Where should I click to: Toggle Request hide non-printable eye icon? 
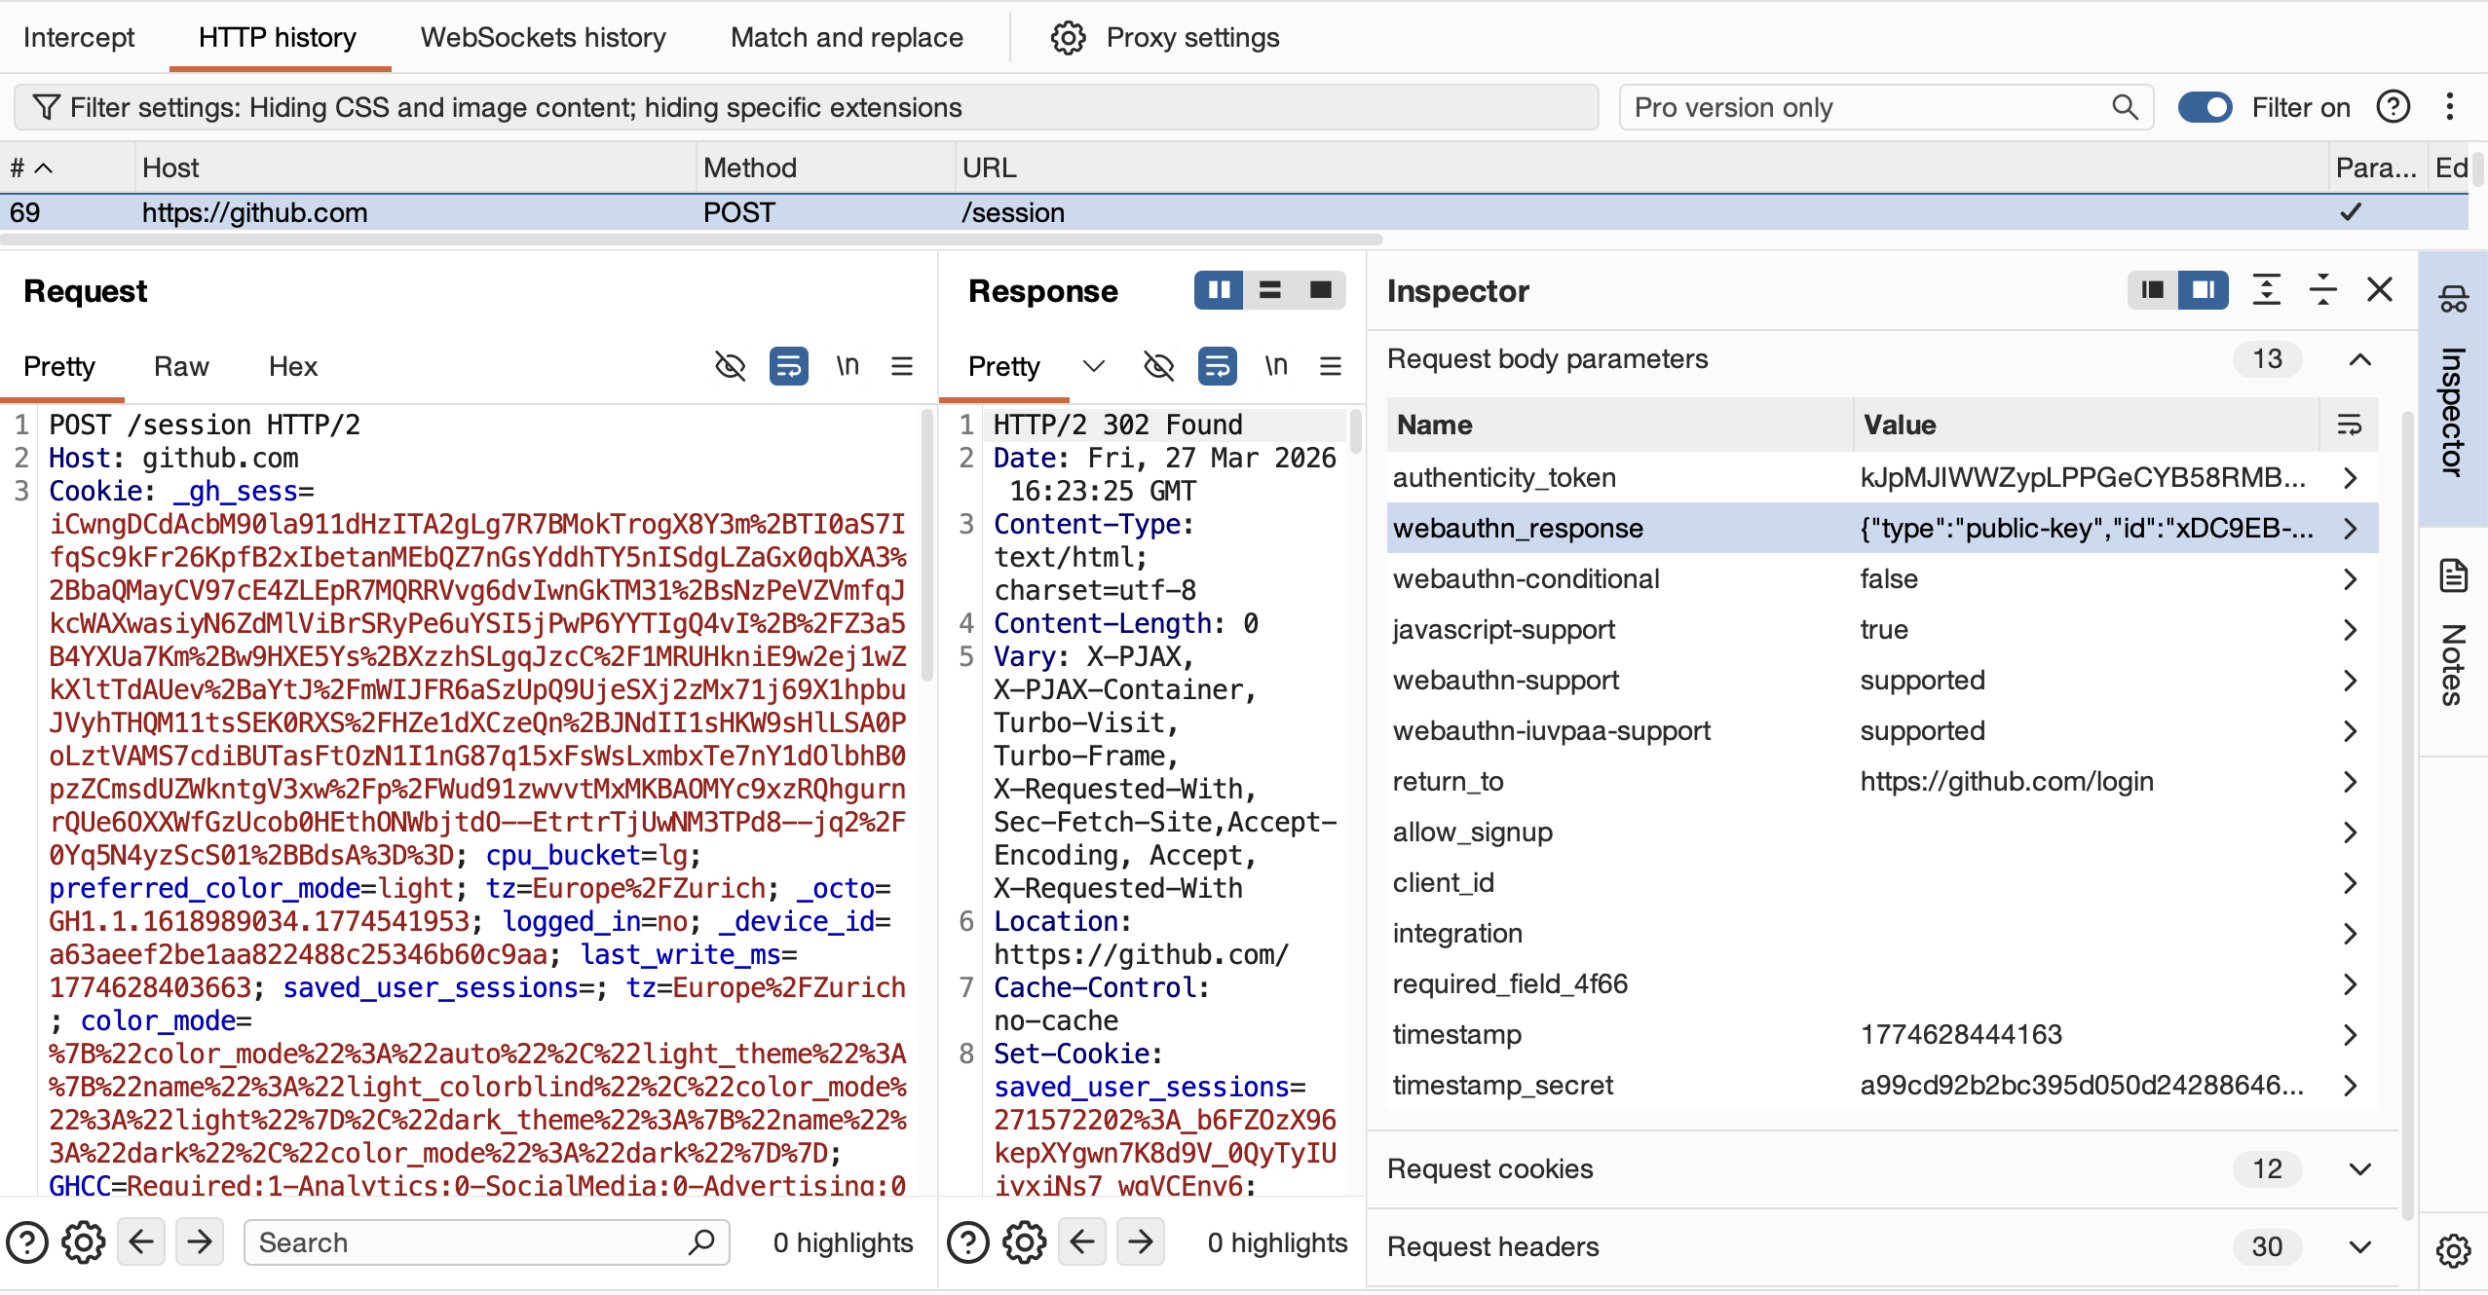(731, 366)
